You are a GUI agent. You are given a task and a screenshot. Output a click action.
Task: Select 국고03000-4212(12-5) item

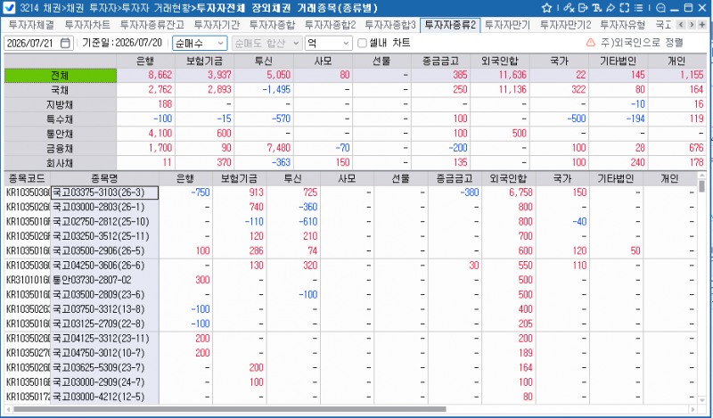click(x=104, y=397)
